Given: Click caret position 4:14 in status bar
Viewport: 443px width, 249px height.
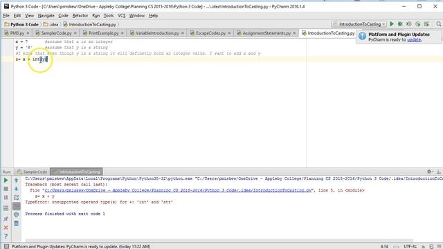Looking at the screenshot, I should (x=384, y=246).
